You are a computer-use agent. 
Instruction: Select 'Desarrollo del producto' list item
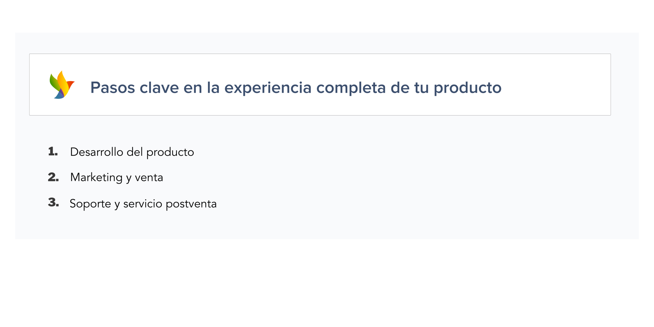coord(132,152)
